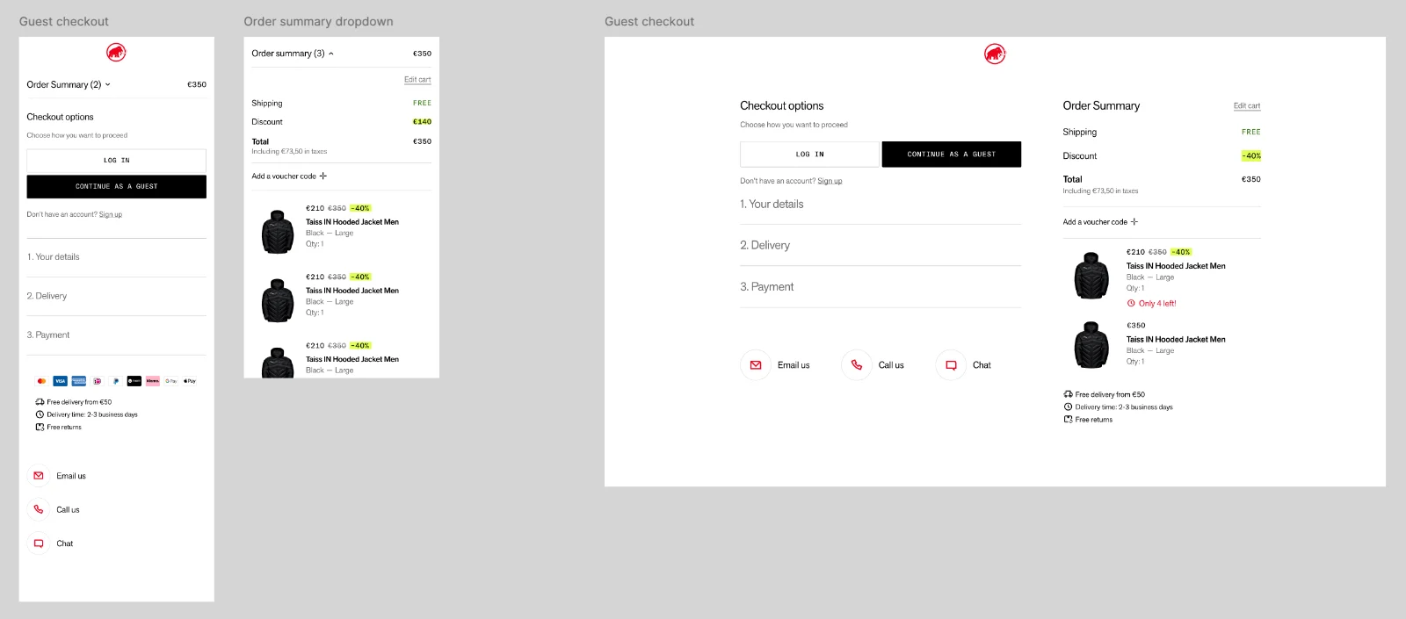The height and width of the screenshot is (619, 1406).
Task: Click second jacket thumbnail in dropdown frame
Action: 278,300
